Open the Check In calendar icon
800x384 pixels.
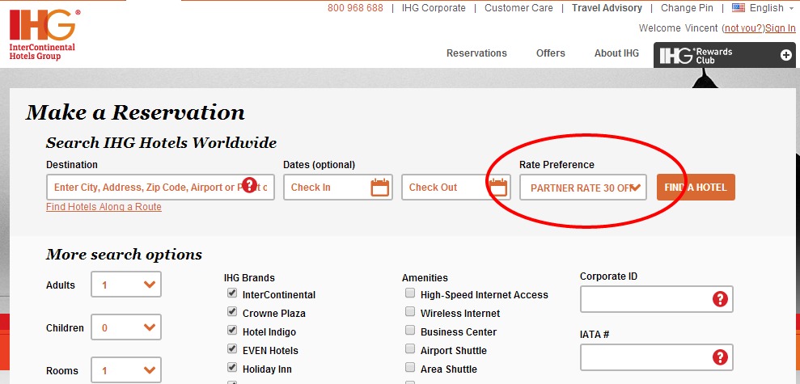(x=379, y=188)
